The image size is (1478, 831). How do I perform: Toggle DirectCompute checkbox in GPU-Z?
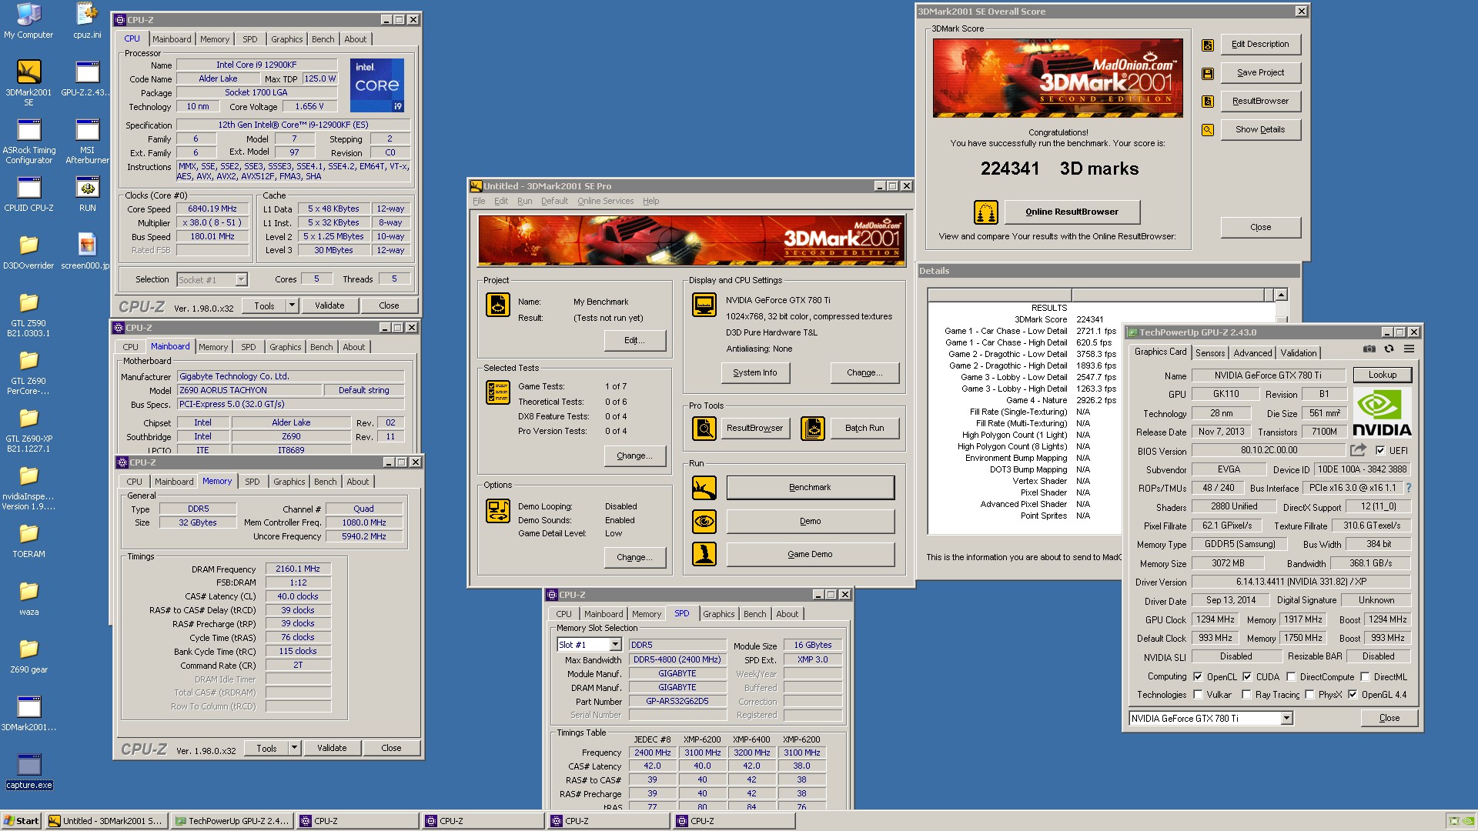[1291, 677]
